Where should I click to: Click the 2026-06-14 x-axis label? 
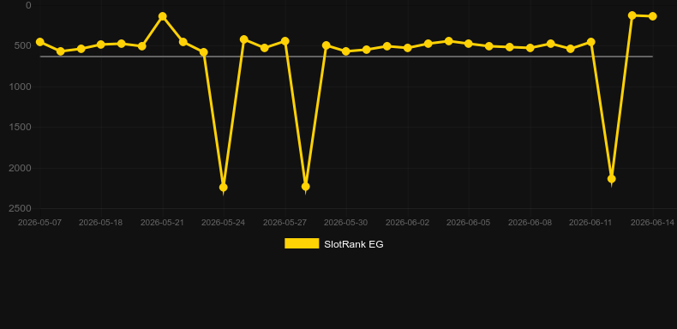[652, 223]
